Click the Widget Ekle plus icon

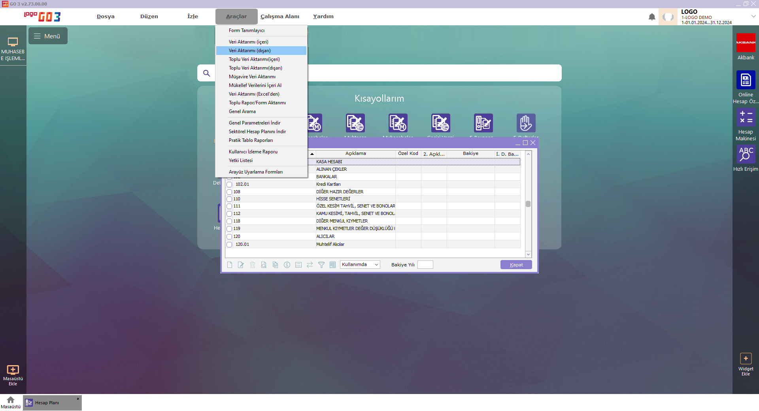tap(746, 358)
